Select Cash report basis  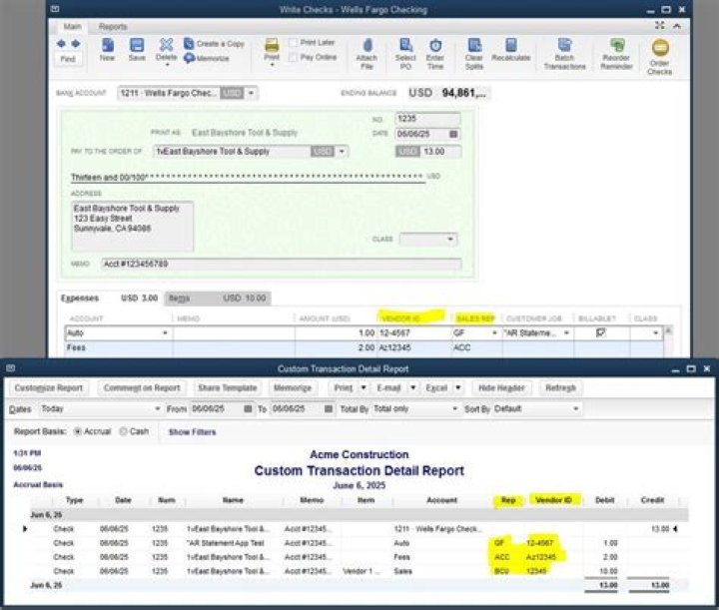pyautogui.click(x=123, y=431)
